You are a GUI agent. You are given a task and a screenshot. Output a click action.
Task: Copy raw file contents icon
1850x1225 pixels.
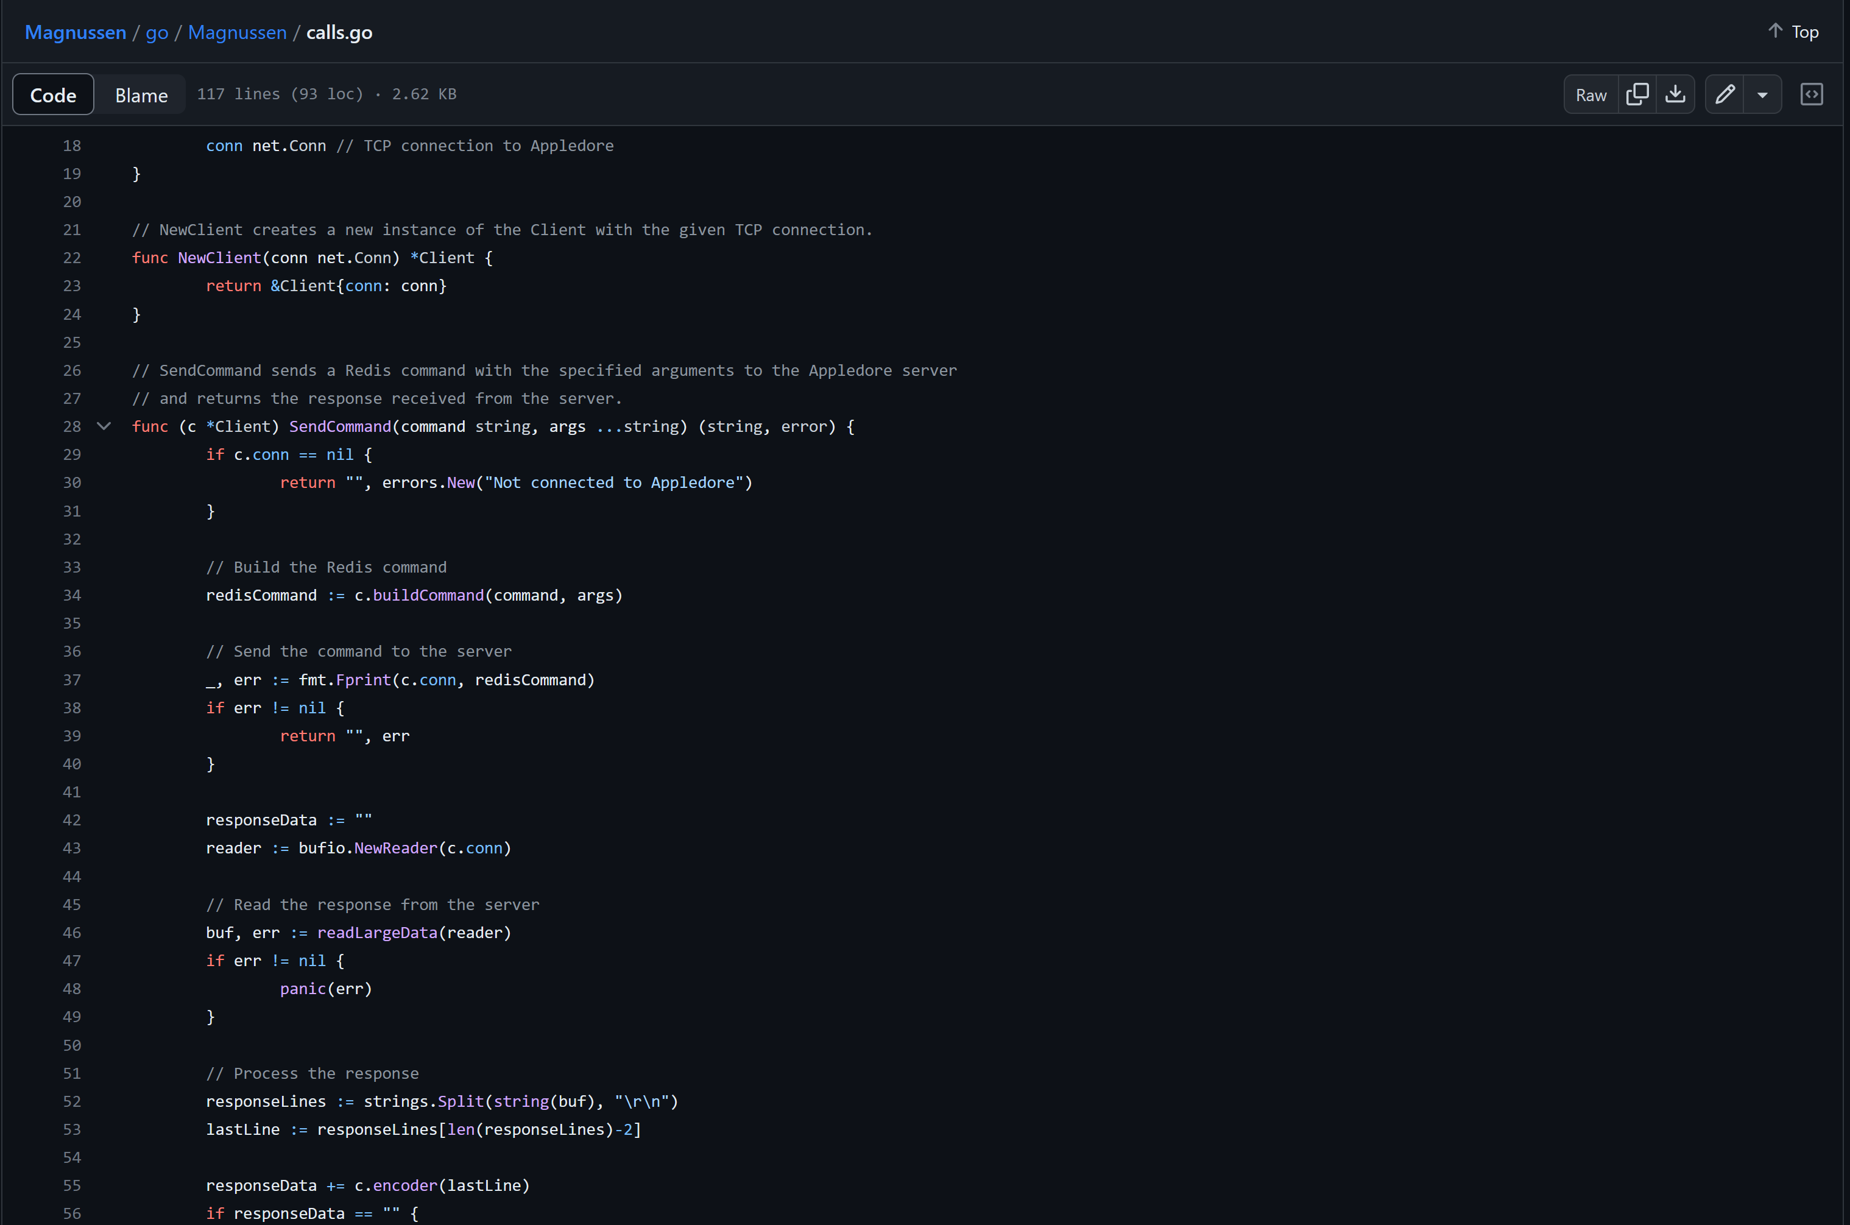coord(1637,94)
